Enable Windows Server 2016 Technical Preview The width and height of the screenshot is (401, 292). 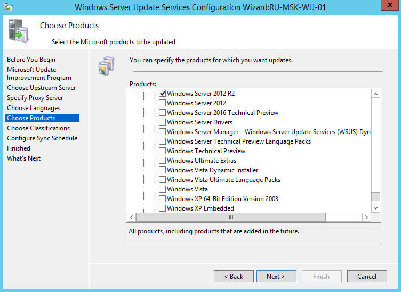(x=162, y=112)
